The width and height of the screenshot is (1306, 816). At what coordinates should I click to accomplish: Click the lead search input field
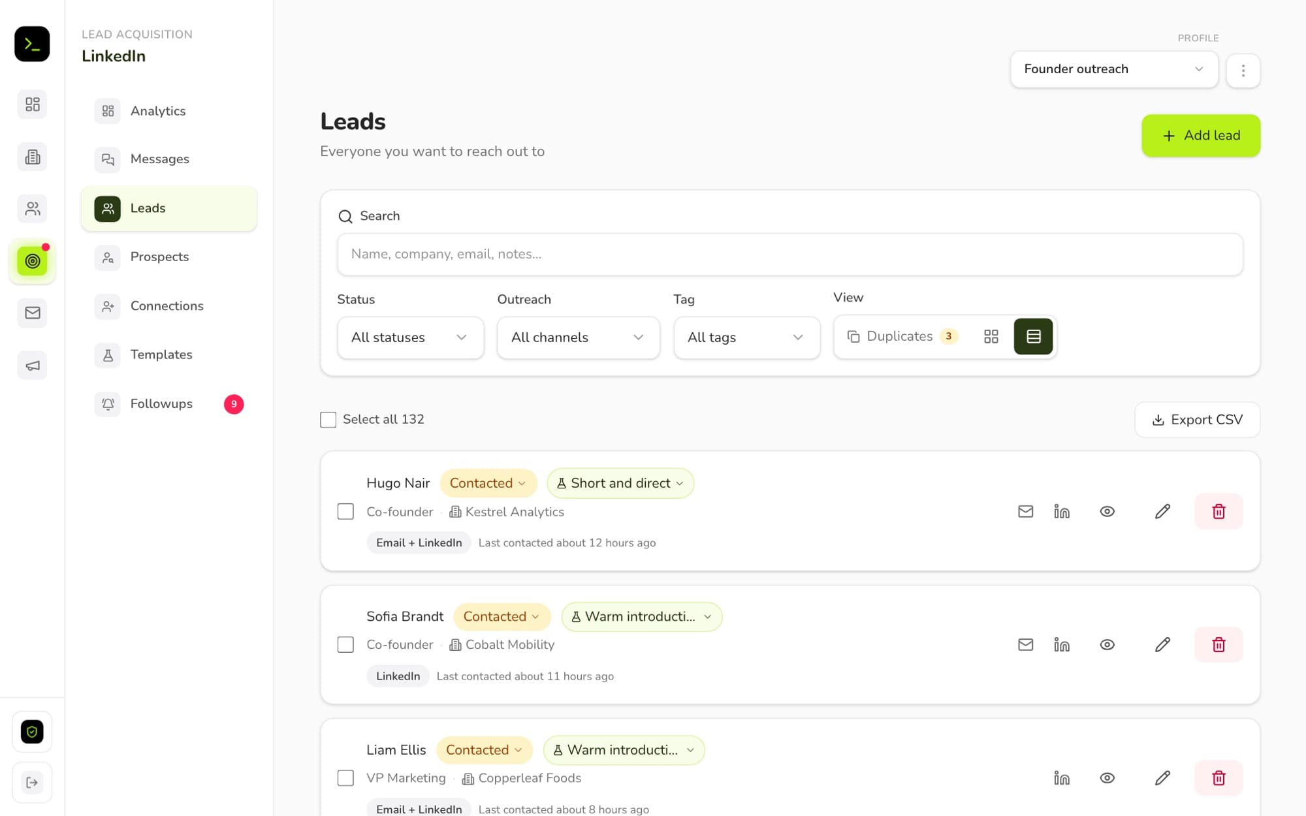point(789,255)
